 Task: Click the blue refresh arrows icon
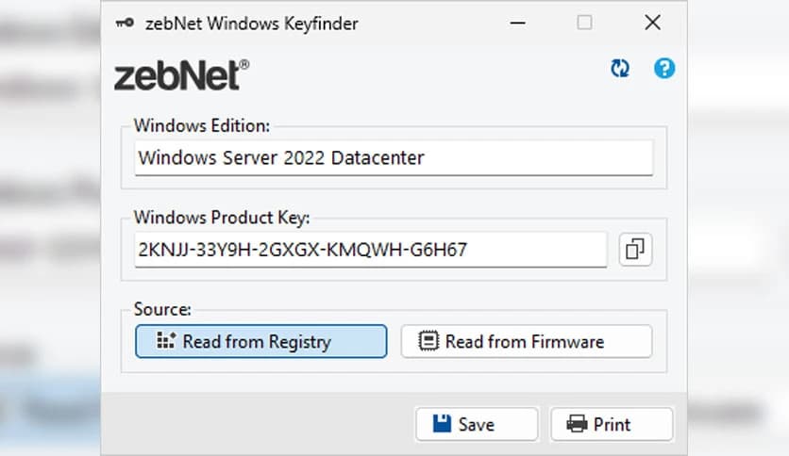620,68
